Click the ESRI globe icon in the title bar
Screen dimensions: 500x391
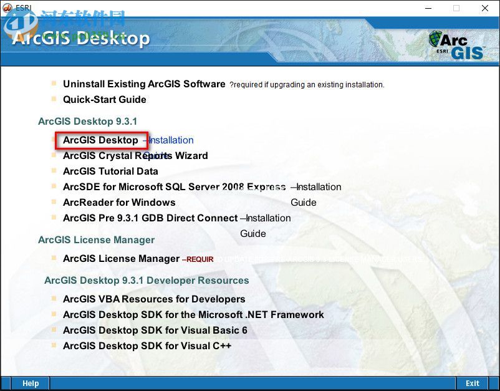[9, 7]
